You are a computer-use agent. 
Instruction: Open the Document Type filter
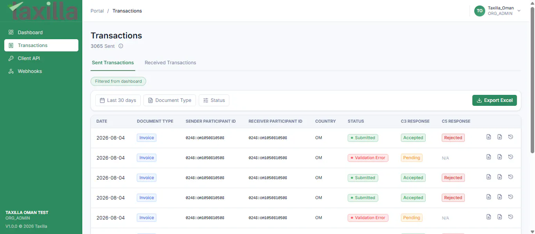tap(169, 100)
